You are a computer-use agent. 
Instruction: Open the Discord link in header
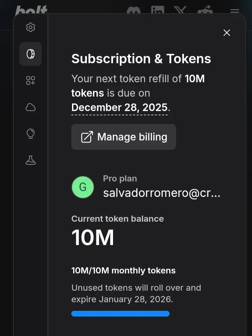point(134,10)
